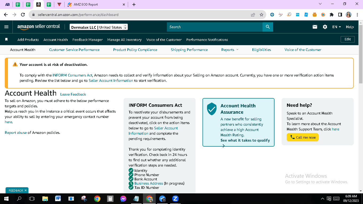Open Seller Account Information in the warning banner
This screenshot has width=363, height=204.
111,80
